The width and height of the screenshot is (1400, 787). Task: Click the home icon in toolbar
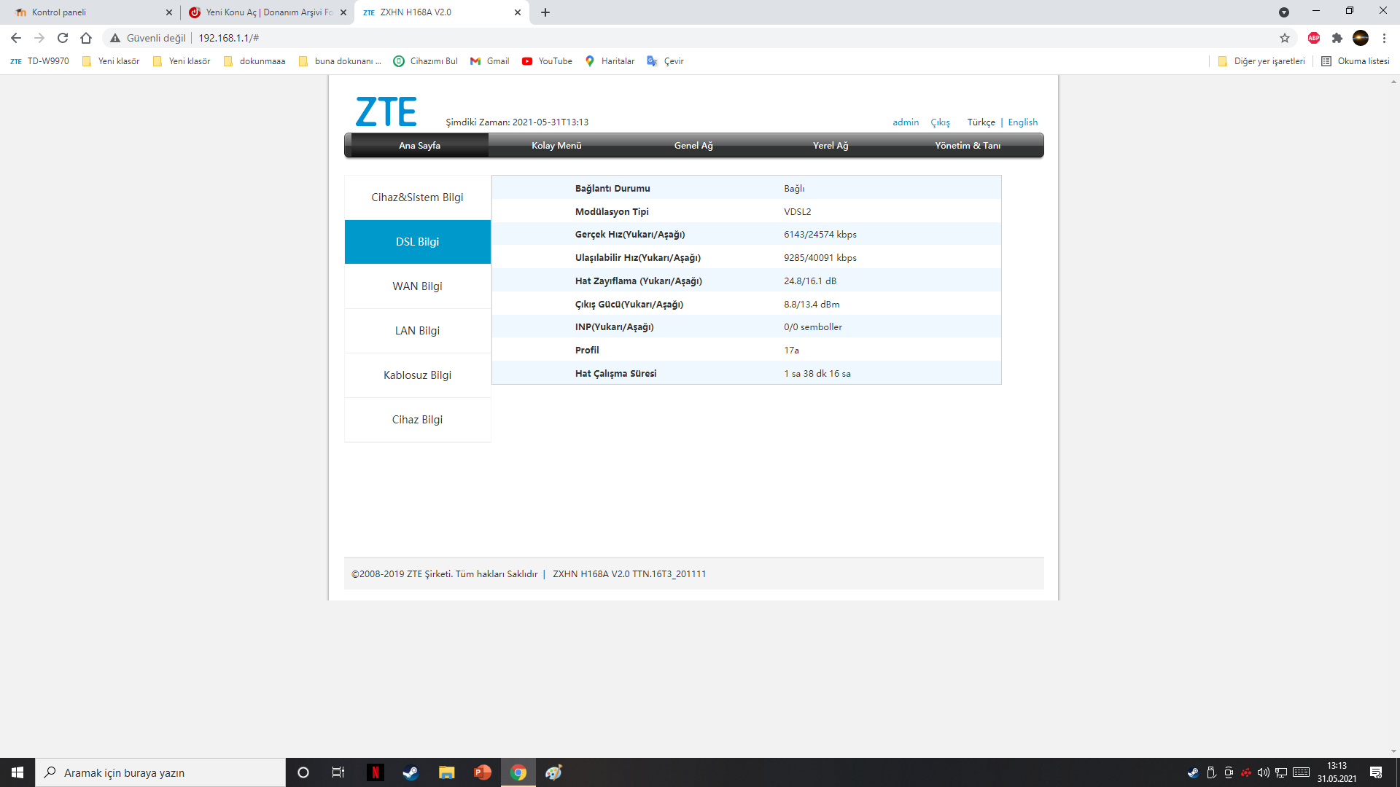[86, 38]
